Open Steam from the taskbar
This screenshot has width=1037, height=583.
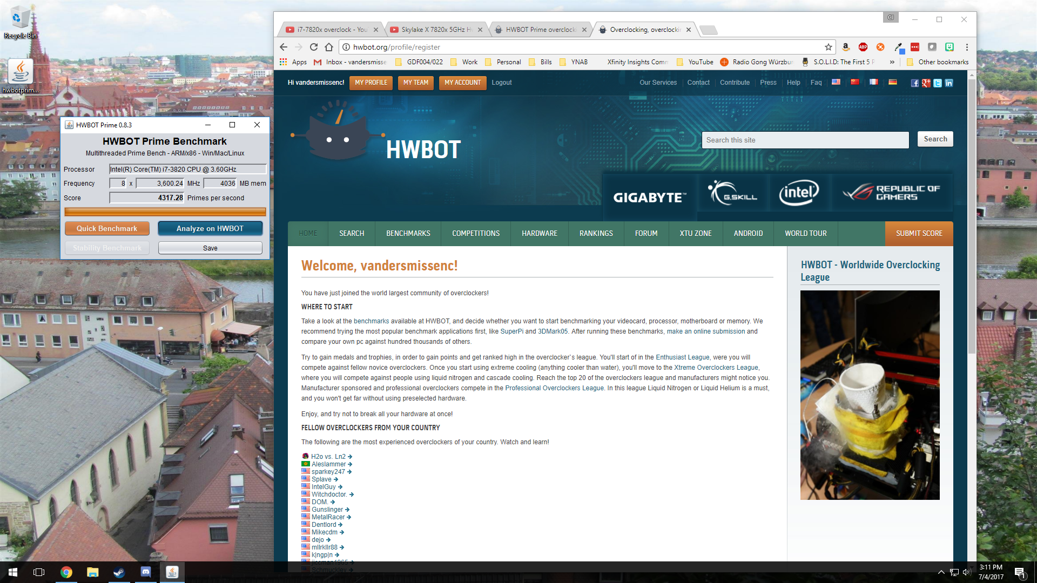(x=119, y=572)
